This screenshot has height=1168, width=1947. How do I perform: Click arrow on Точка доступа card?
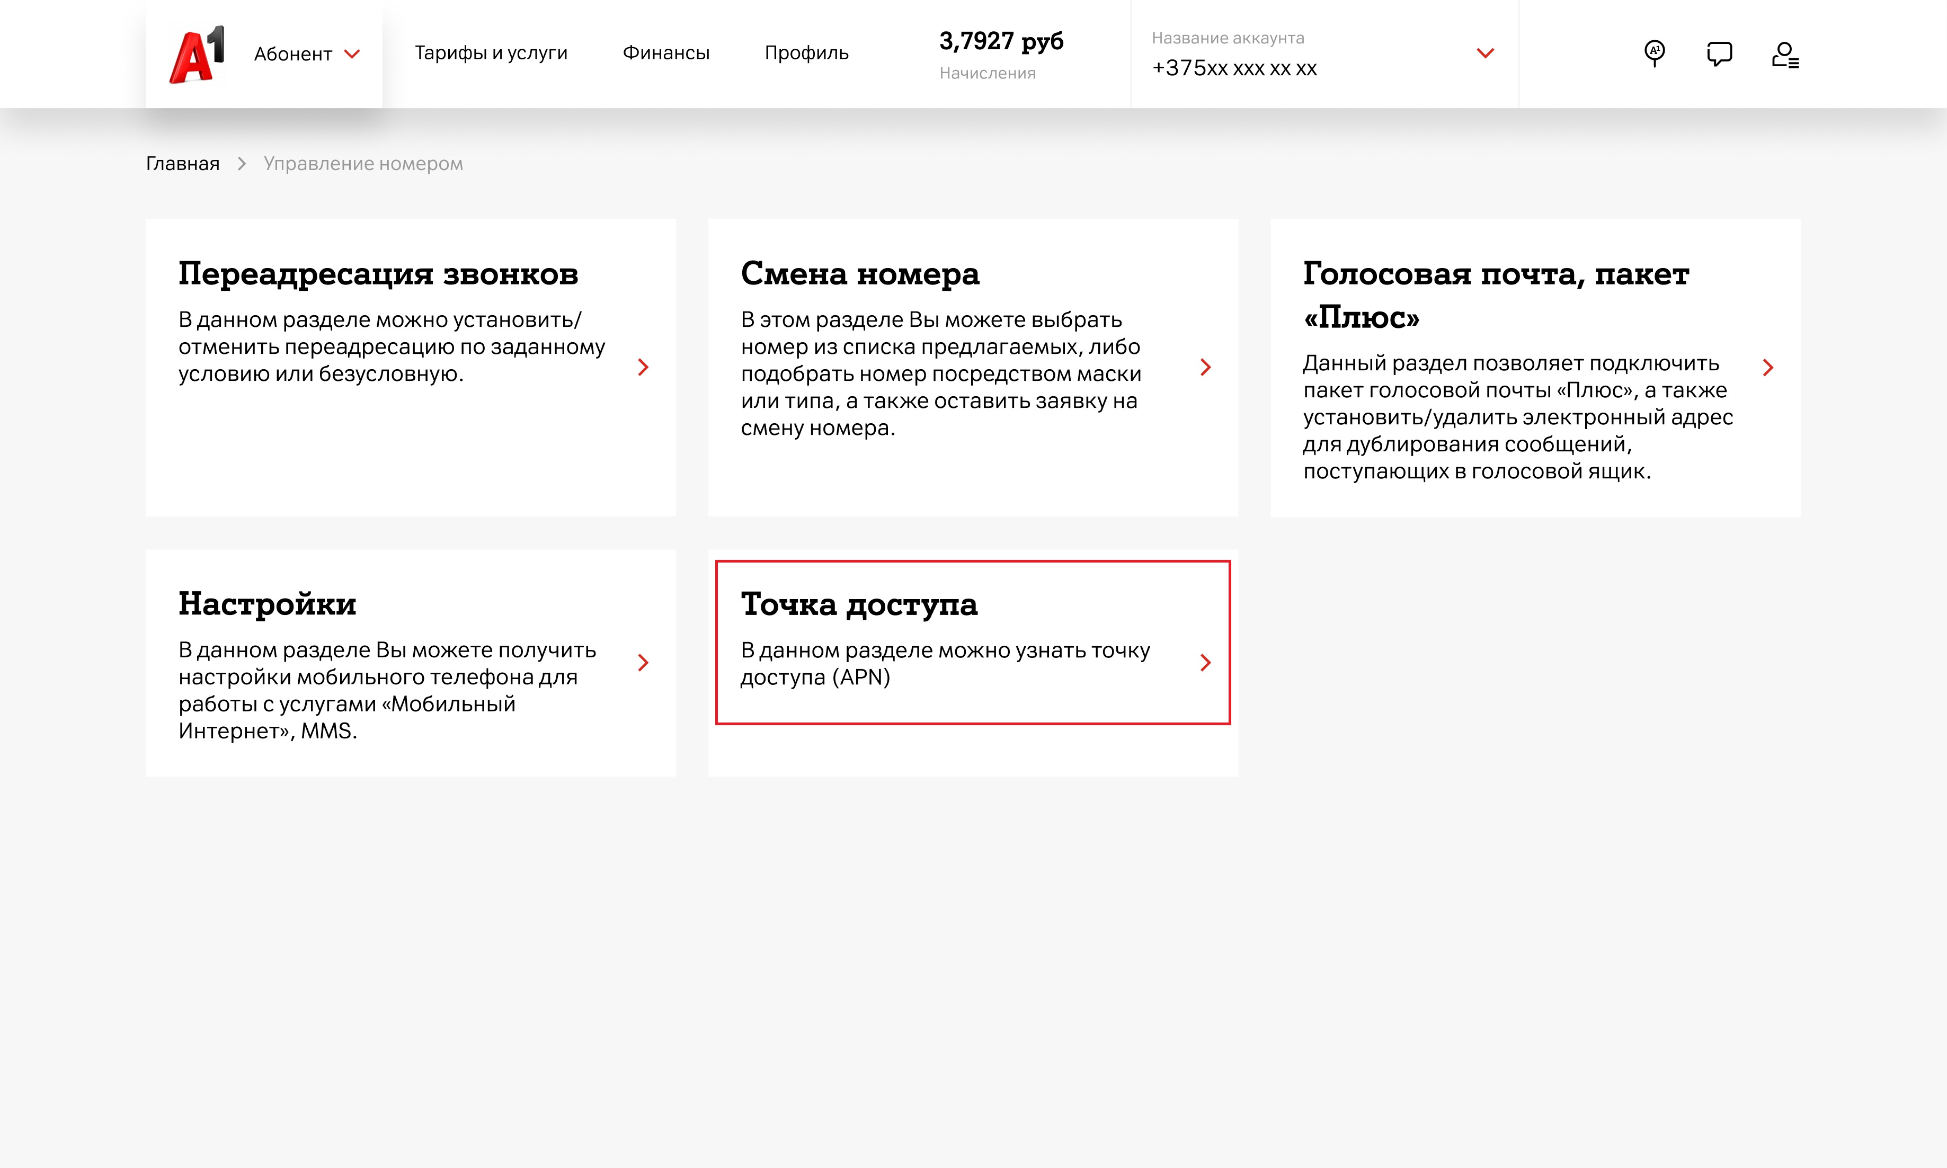1205,663
